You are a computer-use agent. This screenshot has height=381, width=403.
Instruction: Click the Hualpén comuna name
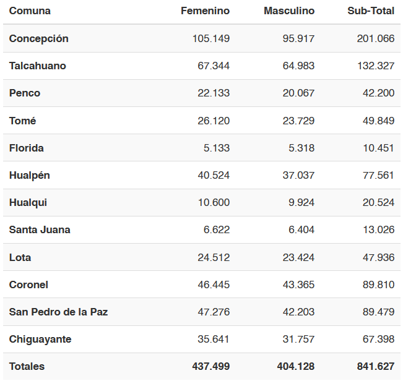(30, 176)
